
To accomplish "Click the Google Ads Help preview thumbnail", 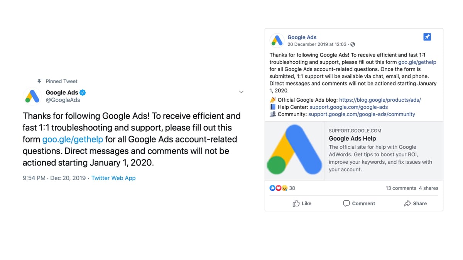I will (x=294, y=151).
